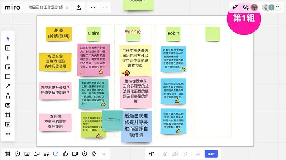Viewport: 286px width, 160px height.
Task: Star the board as favorite
Action: coord(67,7)
